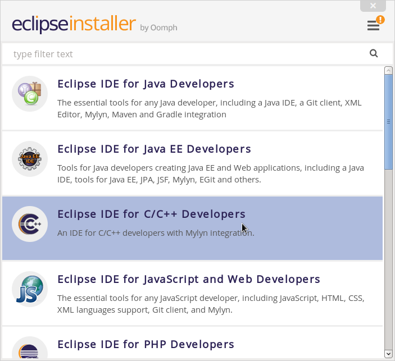
Task: Click the Java EE description about JPA, JSF
Action: tap(211, 173)
